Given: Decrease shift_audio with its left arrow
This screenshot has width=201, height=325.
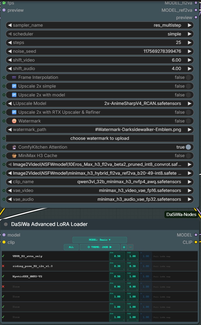Looking at the screenshot, I should [x=10, y=69].
